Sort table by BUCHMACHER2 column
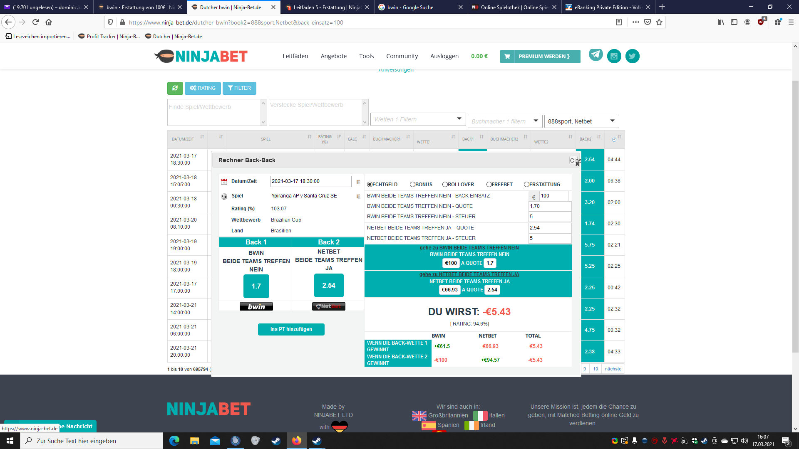Image resolution: width=799 pixels, height=449 pixels. click(x=509, y=139)
